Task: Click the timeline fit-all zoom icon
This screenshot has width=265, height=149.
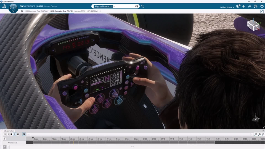Action: (x=256, y=134)
